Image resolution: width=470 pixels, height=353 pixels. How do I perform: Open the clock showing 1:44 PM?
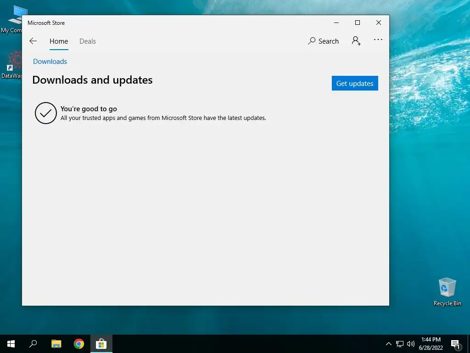(x=431, y=344)
